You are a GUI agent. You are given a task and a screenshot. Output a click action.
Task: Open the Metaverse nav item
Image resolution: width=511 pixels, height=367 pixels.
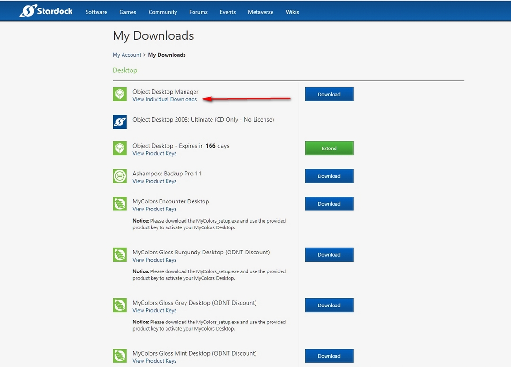[261, 12]
